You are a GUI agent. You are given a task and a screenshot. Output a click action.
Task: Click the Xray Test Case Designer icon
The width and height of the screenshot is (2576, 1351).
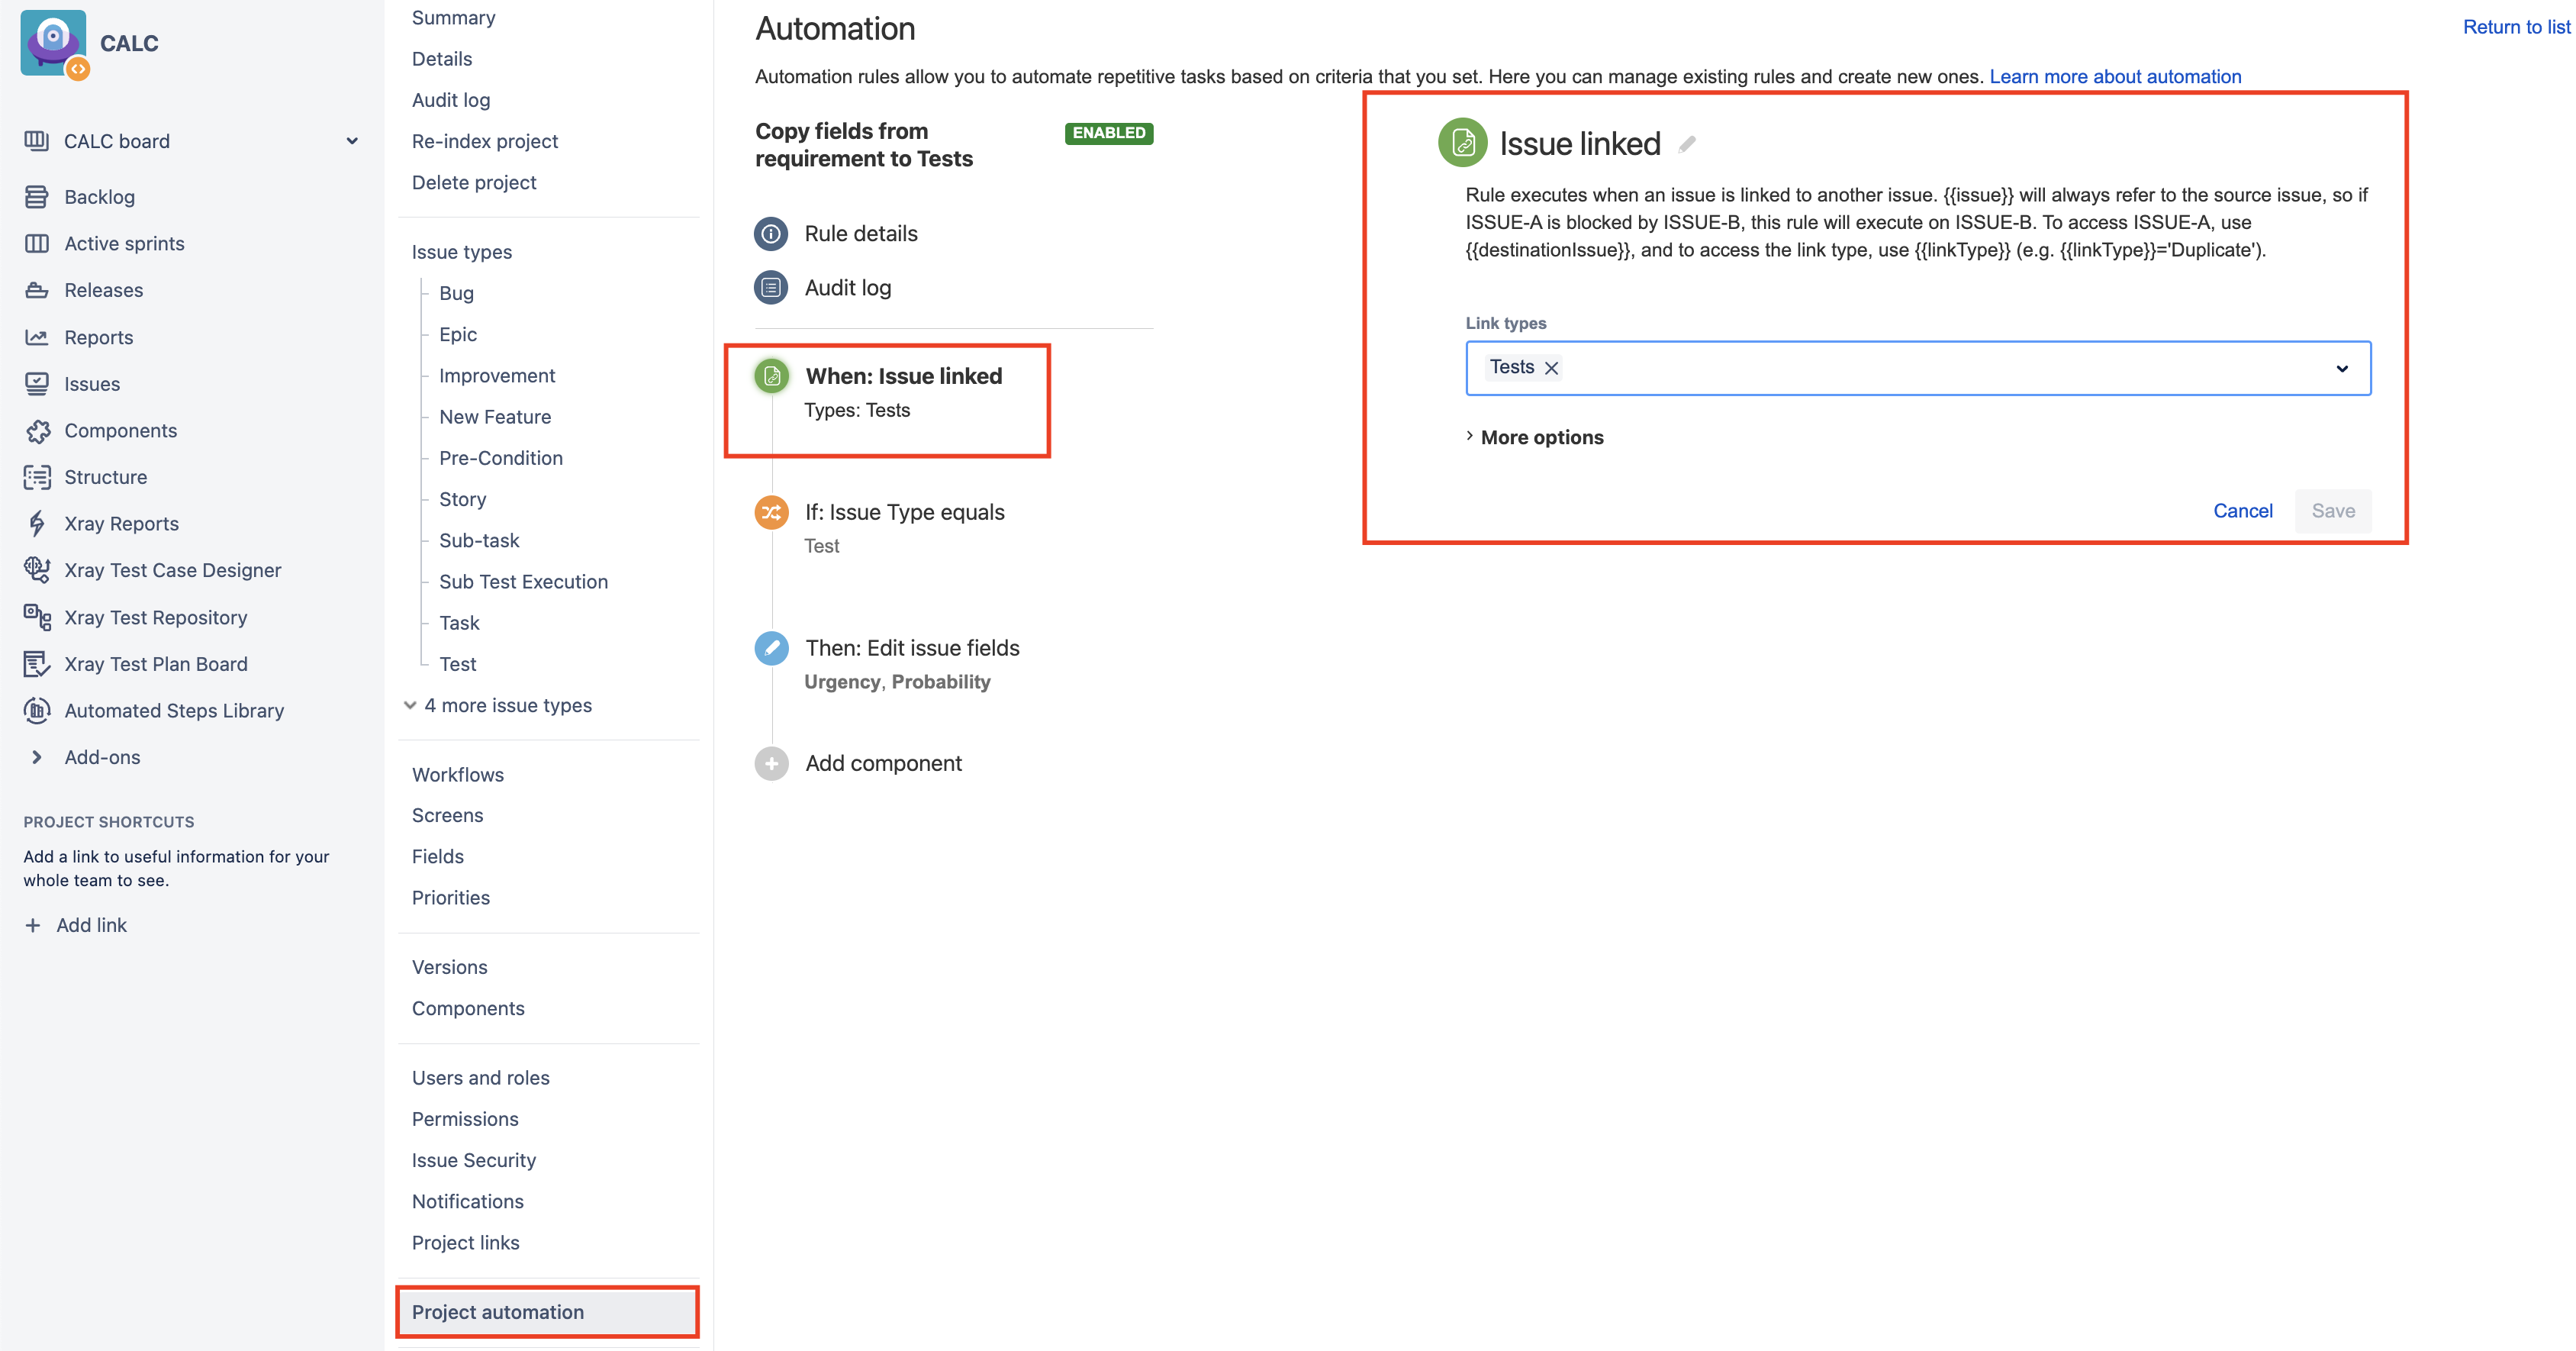[x=36, y=570]
